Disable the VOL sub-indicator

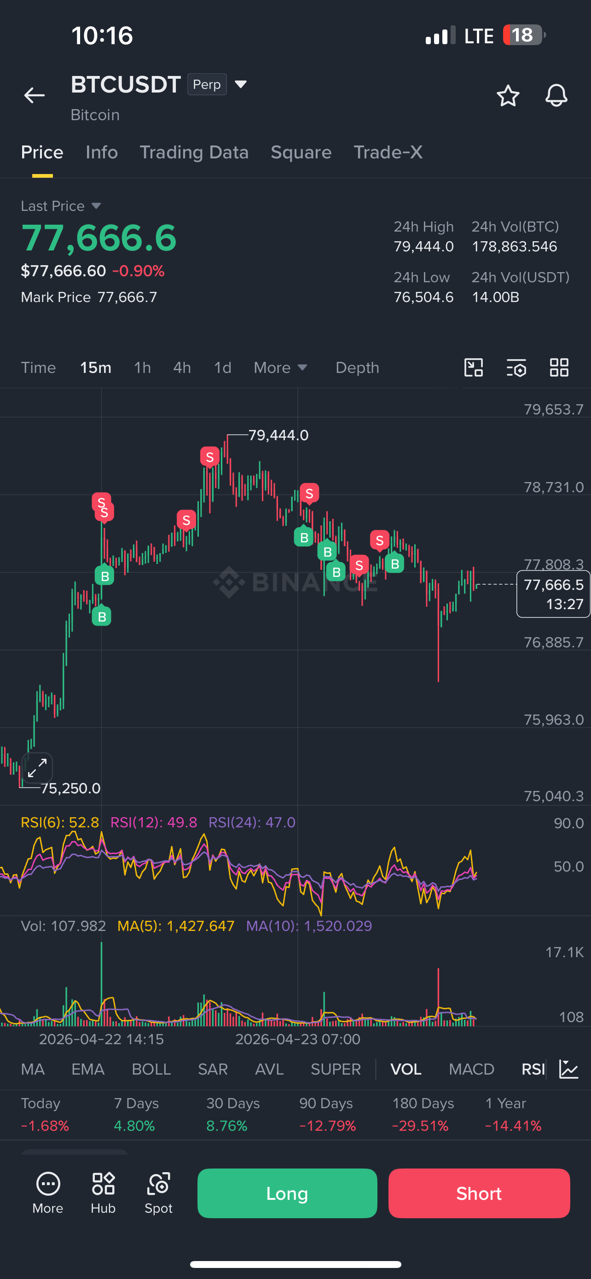point(406,1069)
